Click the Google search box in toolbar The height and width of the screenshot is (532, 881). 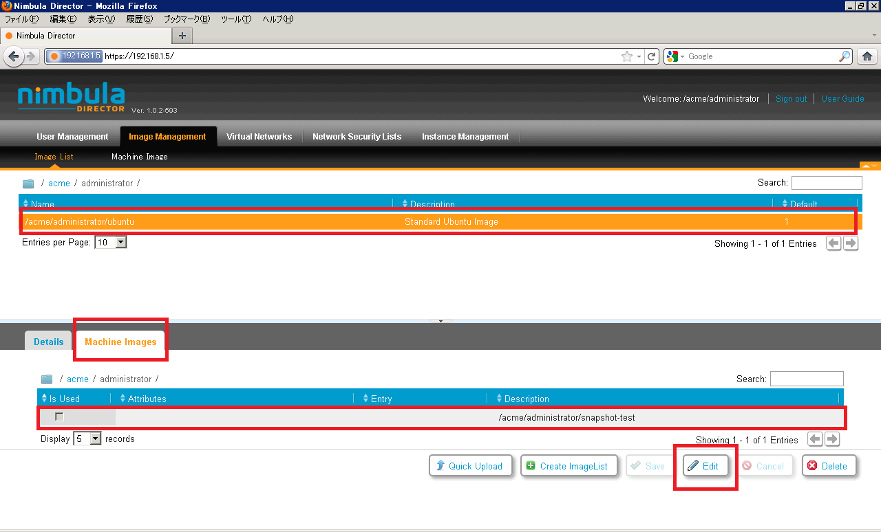point(762,56)
